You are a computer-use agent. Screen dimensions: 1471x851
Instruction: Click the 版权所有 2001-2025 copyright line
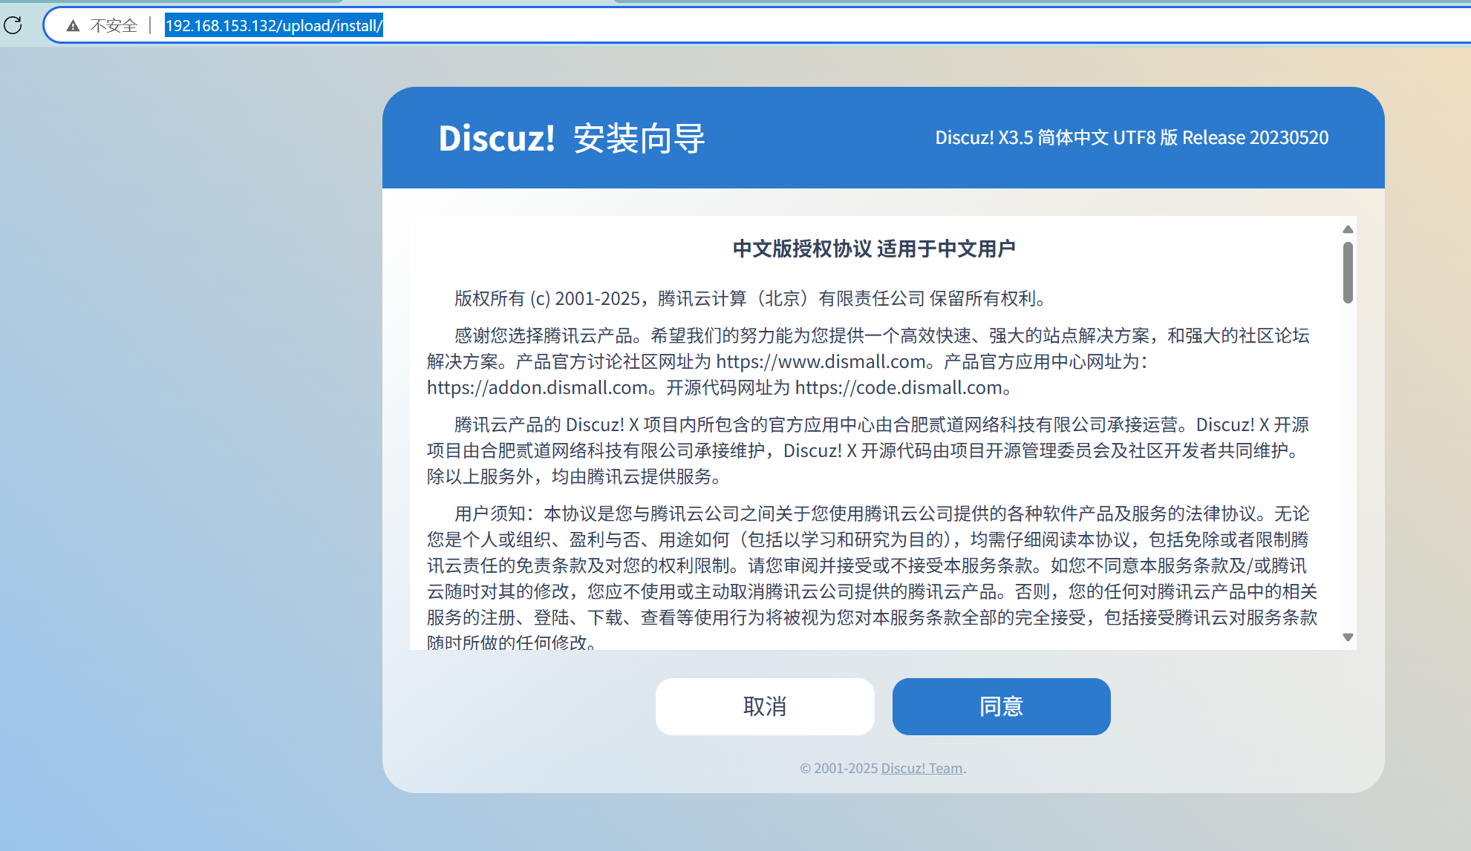tap(750, 299)
